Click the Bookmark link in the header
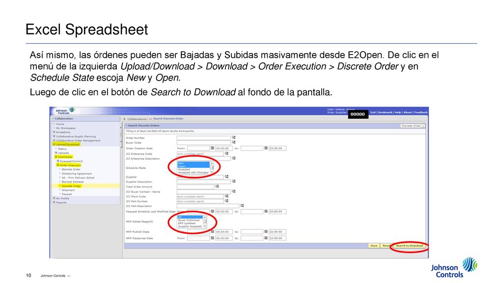503x283 pixels. click(x=385, y=113)
